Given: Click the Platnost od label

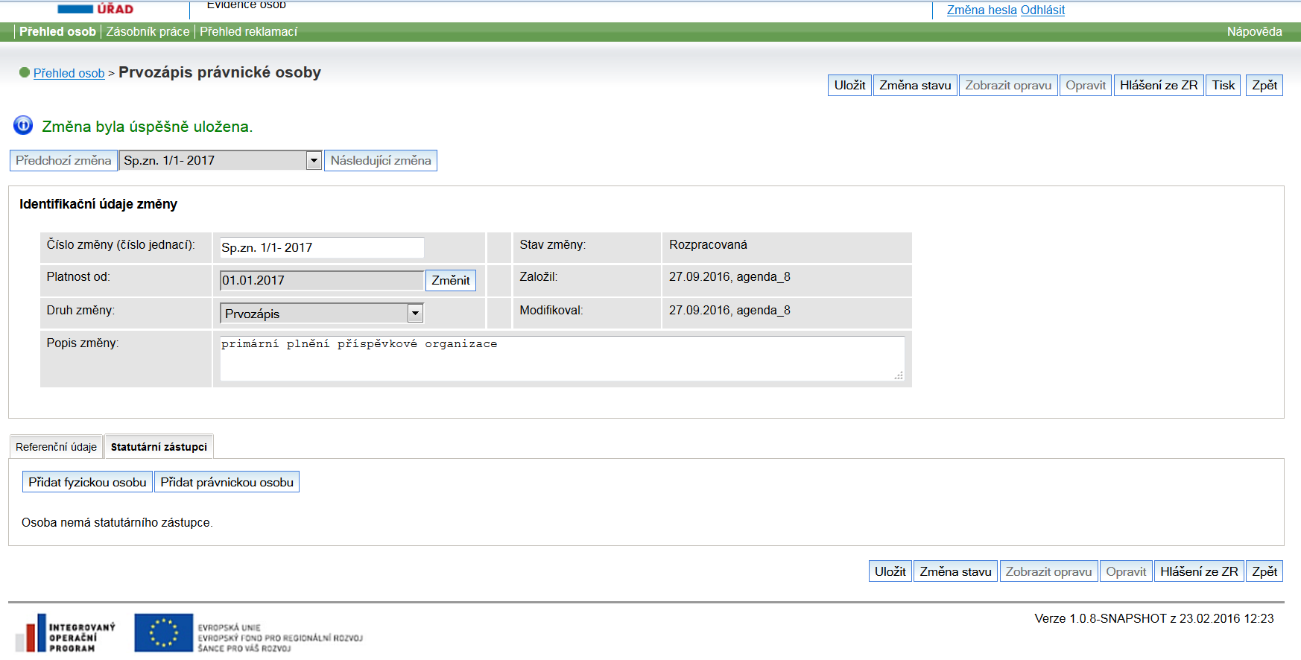Looking at the screenshot, I should [77, 276].
